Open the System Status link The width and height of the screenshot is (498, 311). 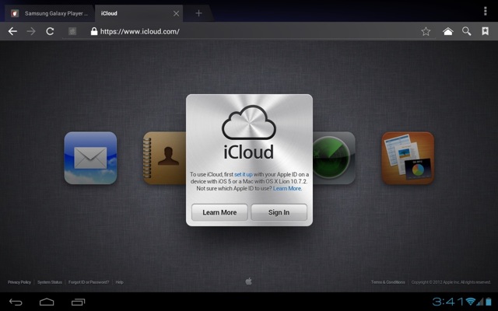tap(50, 282)
